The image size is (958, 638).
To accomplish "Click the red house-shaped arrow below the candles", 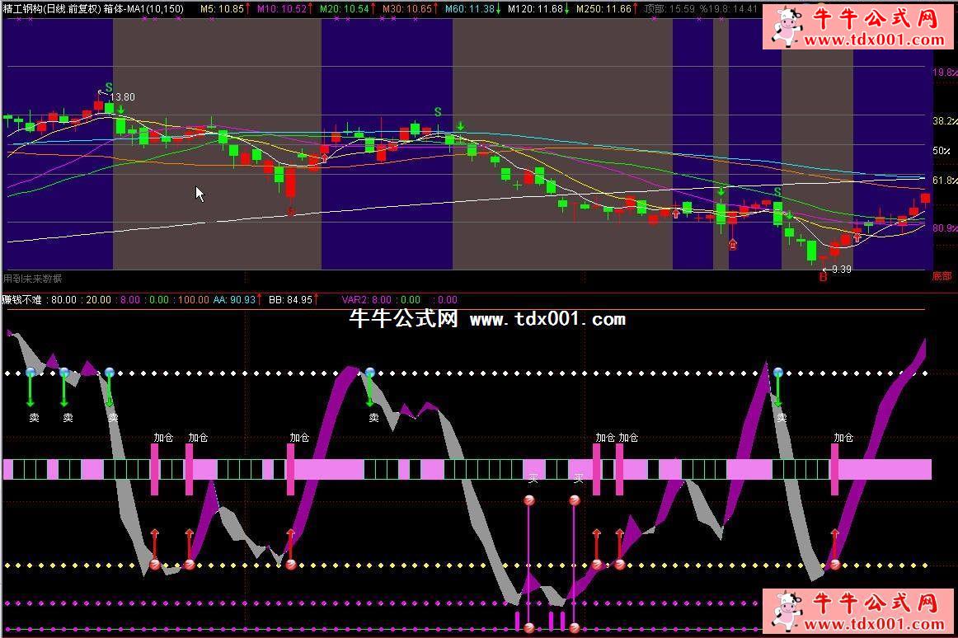I will point(732,245).
